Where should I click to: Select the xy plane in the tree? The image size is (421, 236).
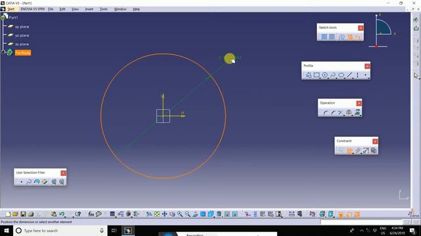click(22, 27)
